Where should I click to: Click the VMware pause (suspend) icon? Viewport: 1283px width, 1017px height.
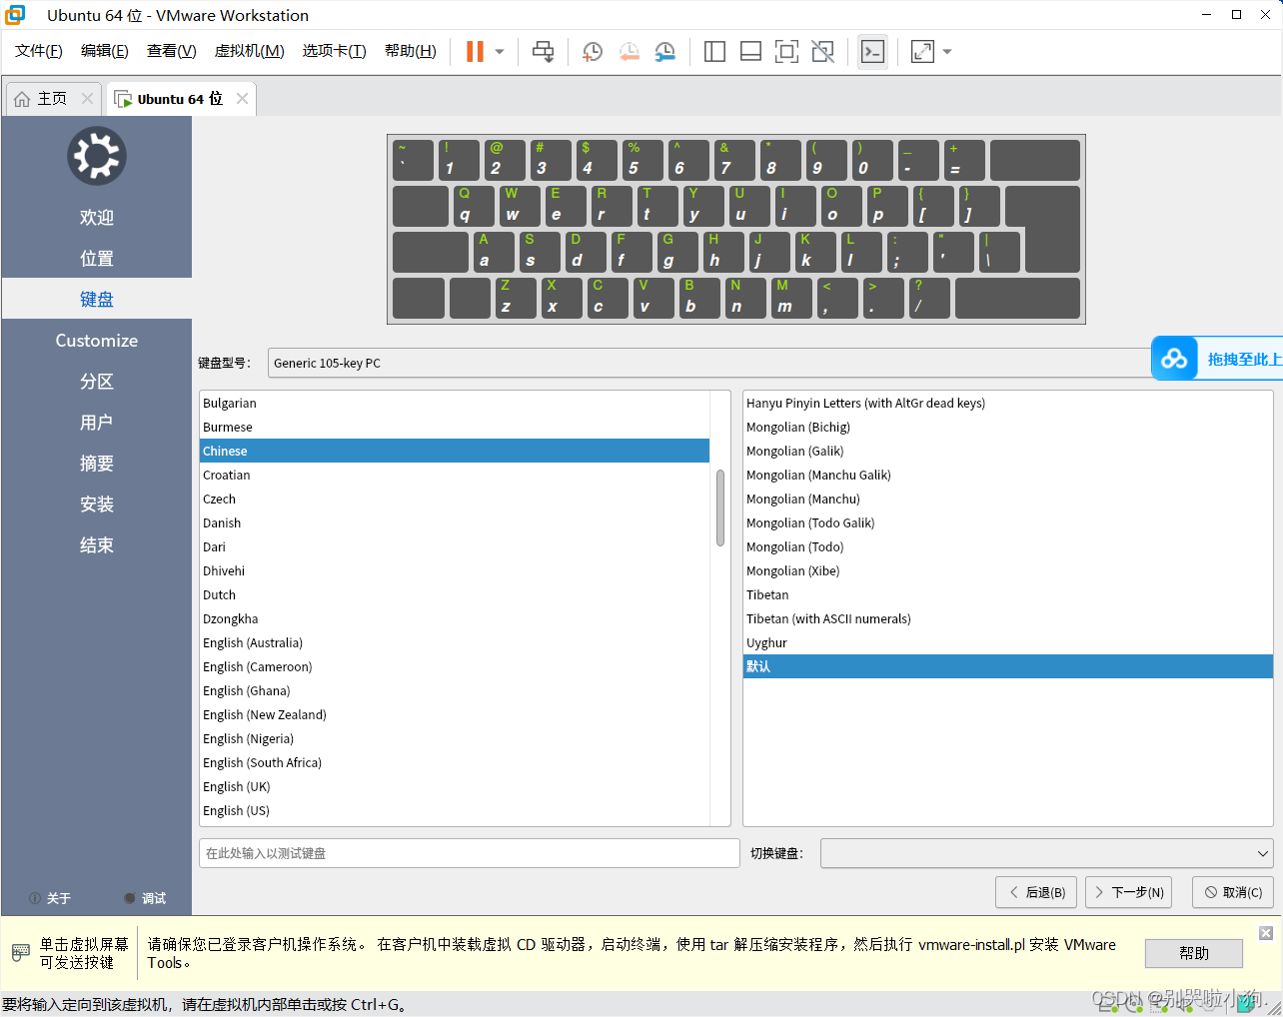point(475,52)
